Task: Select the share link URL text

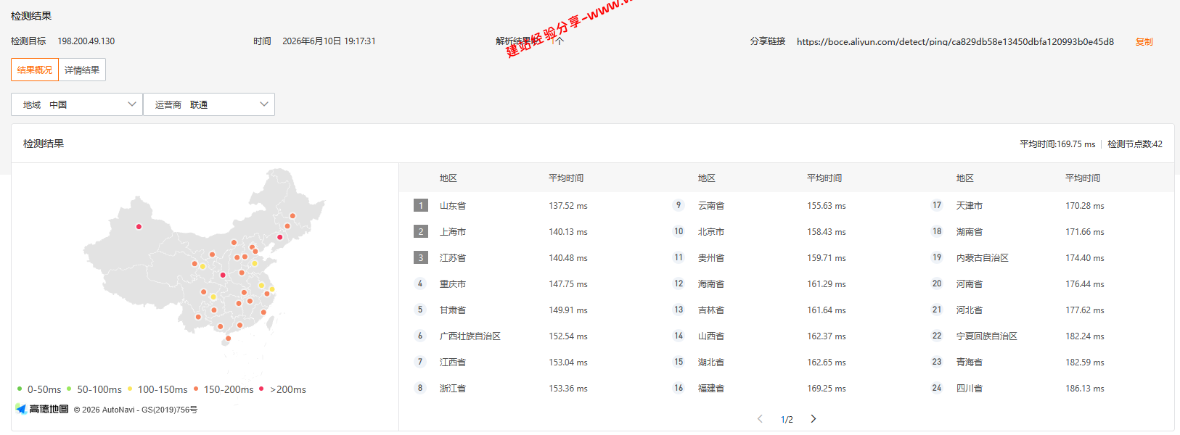Action: pyautogui.click(x=955, y=41)
